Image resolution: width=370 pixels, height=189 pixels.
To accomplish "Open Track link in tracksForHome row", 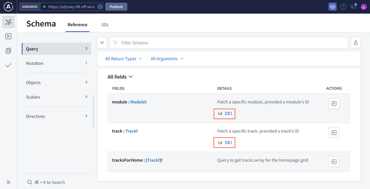I will 153,160.
